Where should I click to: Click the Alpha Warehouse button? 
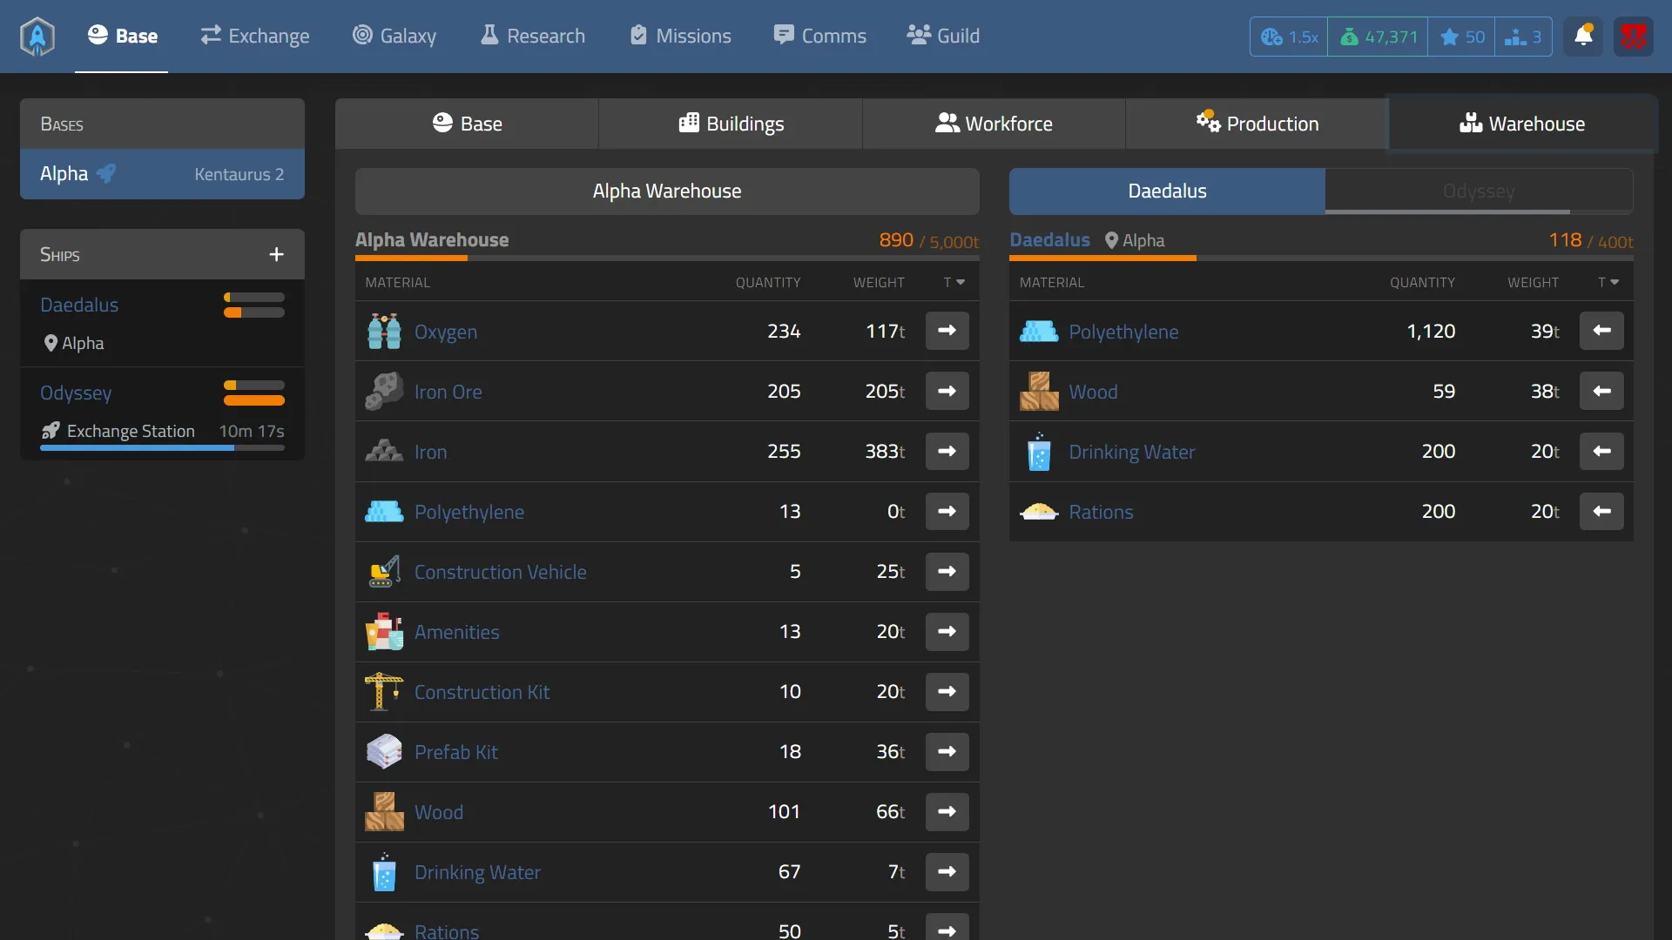667,191
